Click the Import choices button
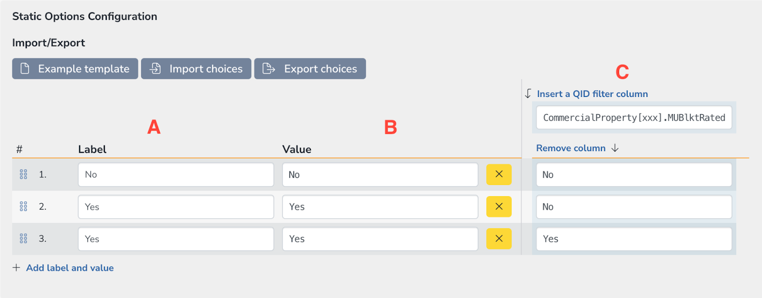 pos(196,68)
